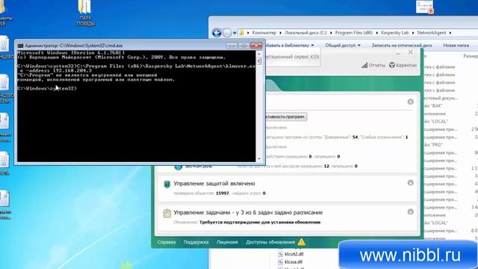Open the Общий доступ dropdown in Explorer
Viewport: 478px width, 269px height.
pyautogui.click(x=343, y=45)
